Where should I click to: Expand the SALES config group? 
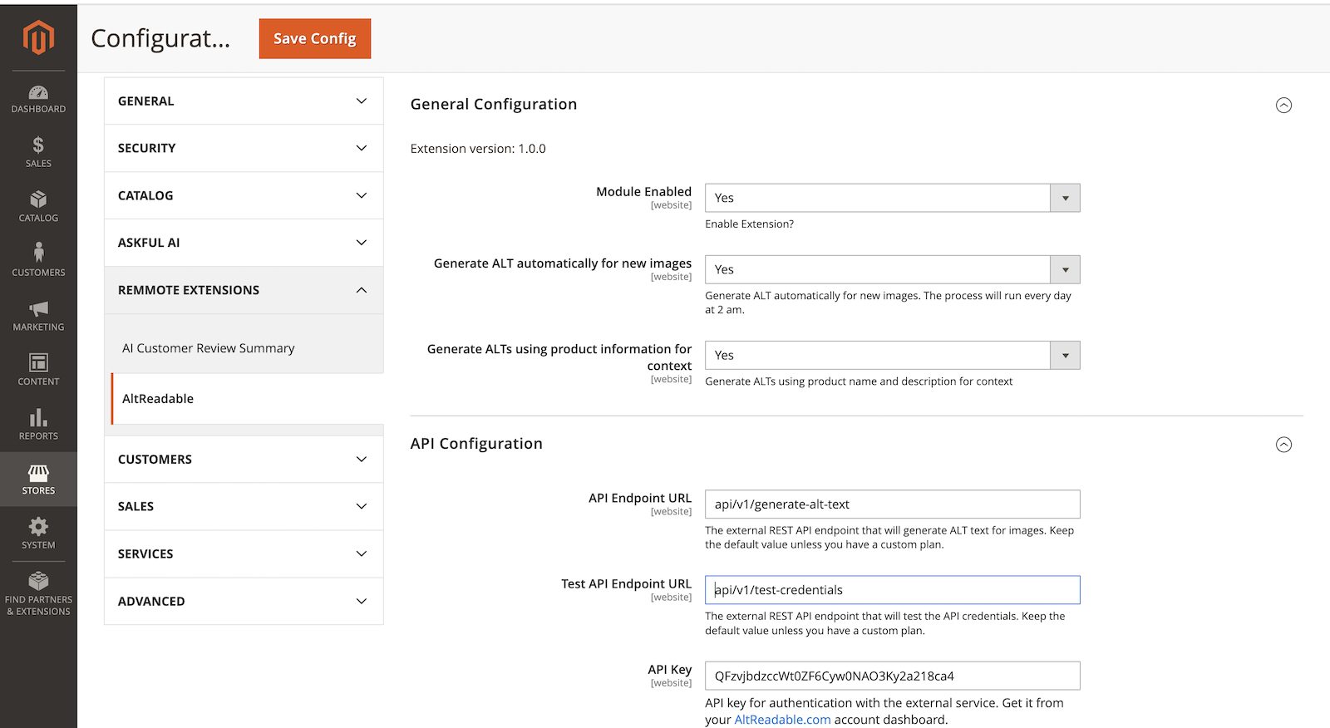244,506
